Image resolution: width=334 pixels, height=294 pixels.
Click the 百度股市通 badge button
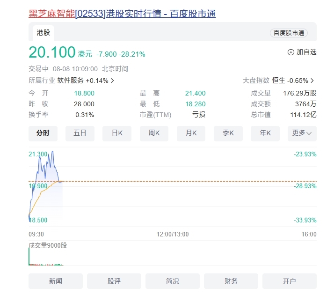pyautogui.click(x=289, y=33)
